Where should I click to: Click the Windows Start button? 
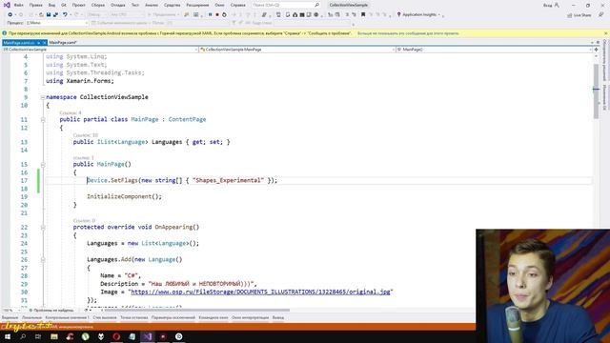[8, 336]
